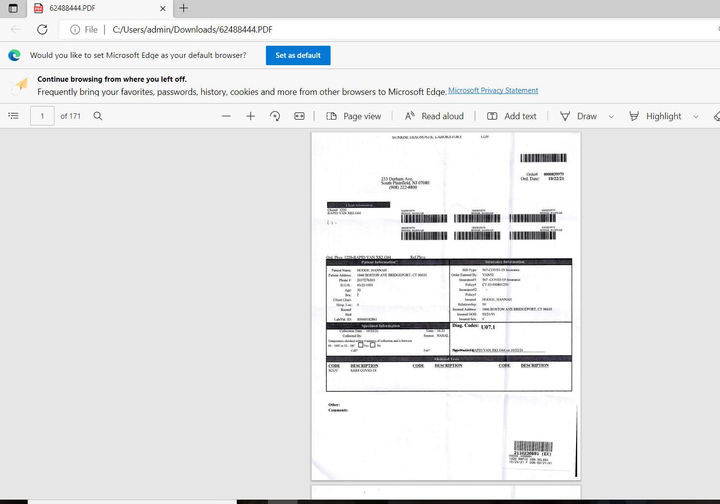Viewport: 720px width, 504px height.
Task: Click the patient name HODGE, HANNAH
Action: pos(372,270)
